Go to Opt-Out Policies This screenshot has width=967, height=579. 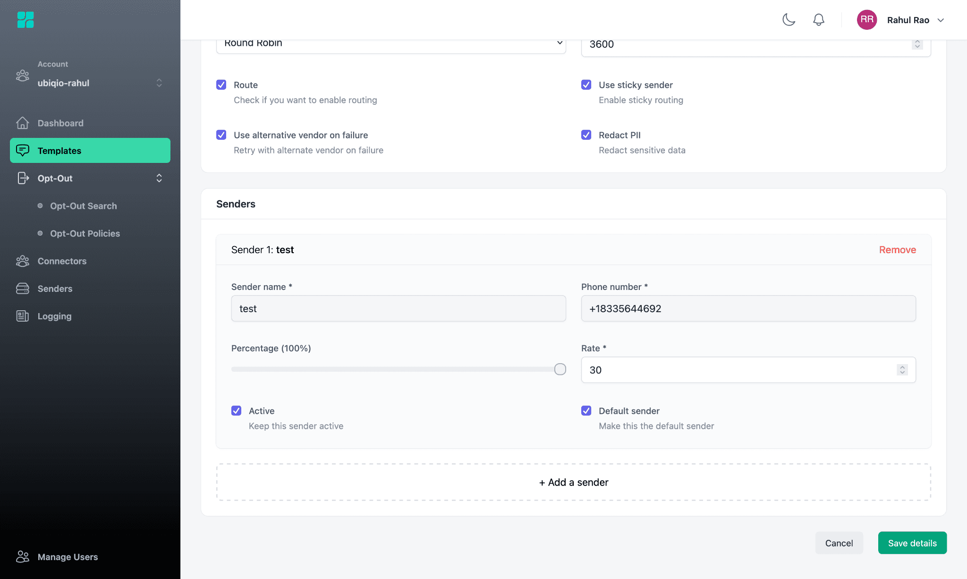(85, 233)
